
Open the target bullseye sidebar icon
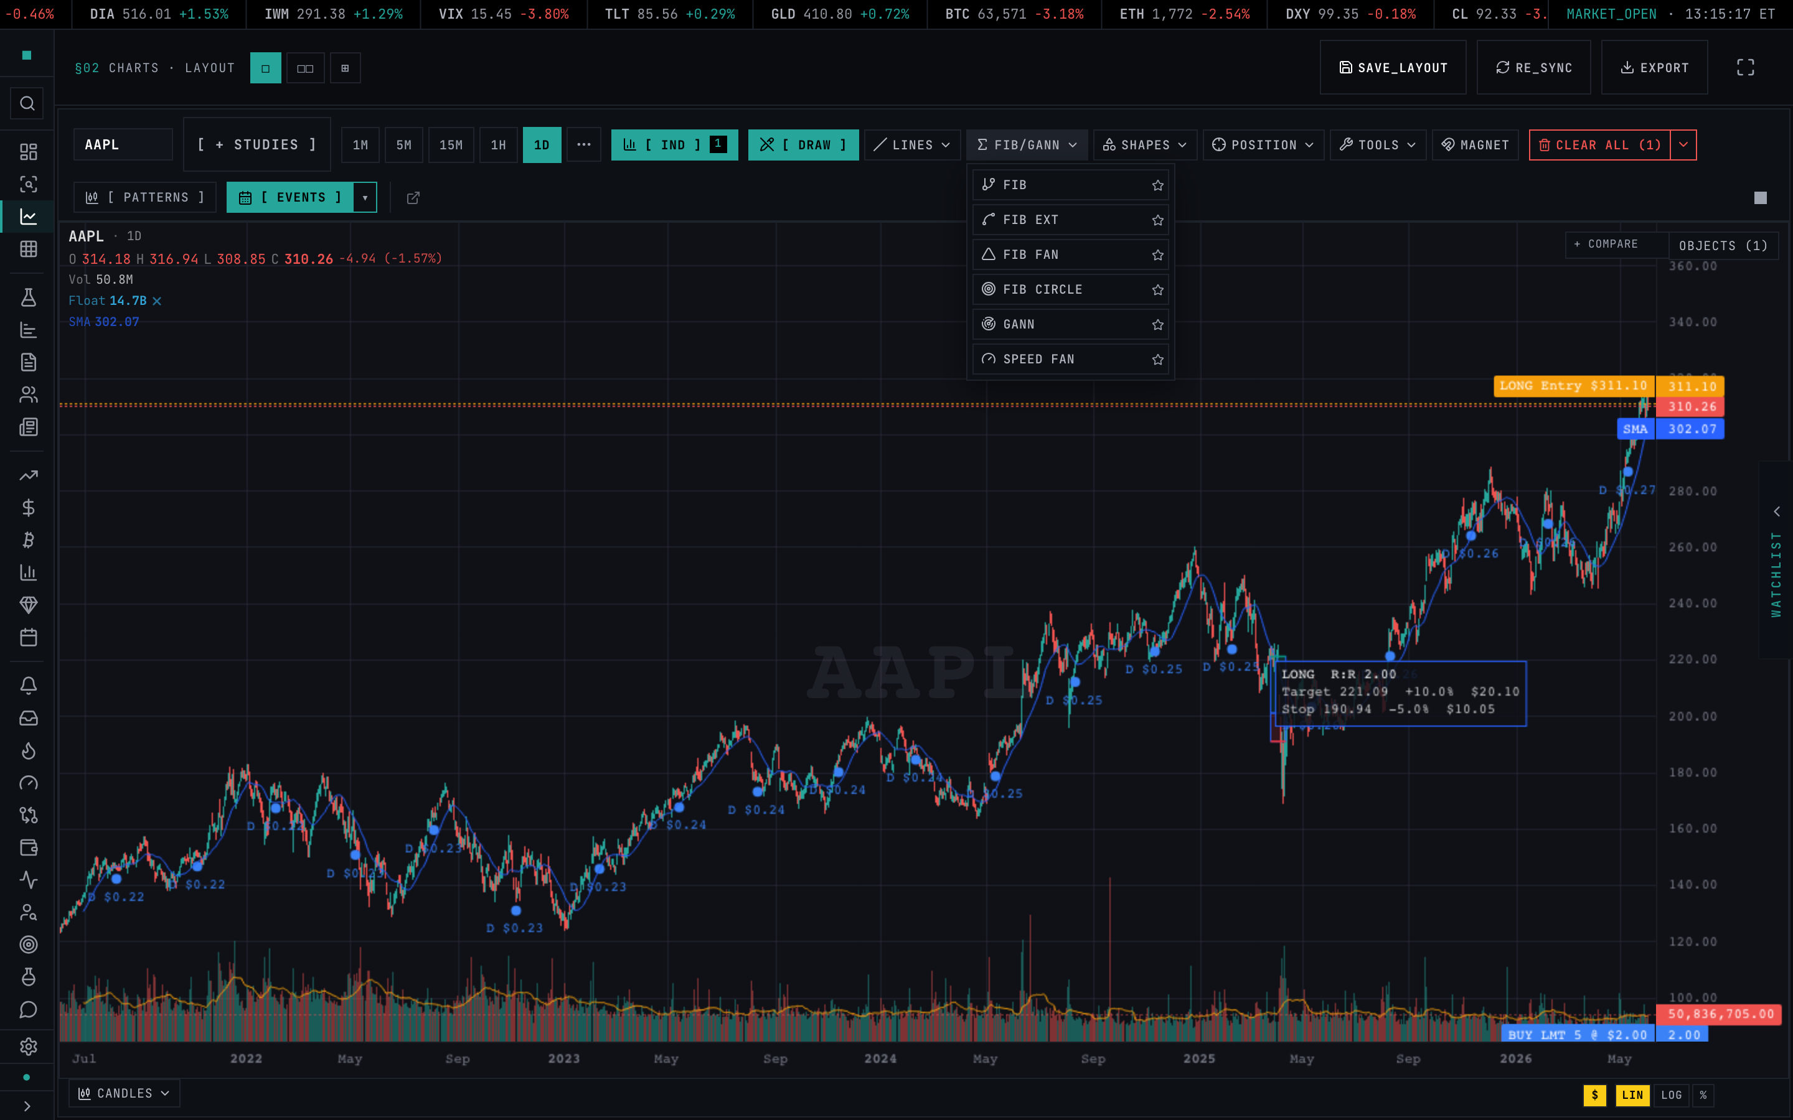pos(28,945)
